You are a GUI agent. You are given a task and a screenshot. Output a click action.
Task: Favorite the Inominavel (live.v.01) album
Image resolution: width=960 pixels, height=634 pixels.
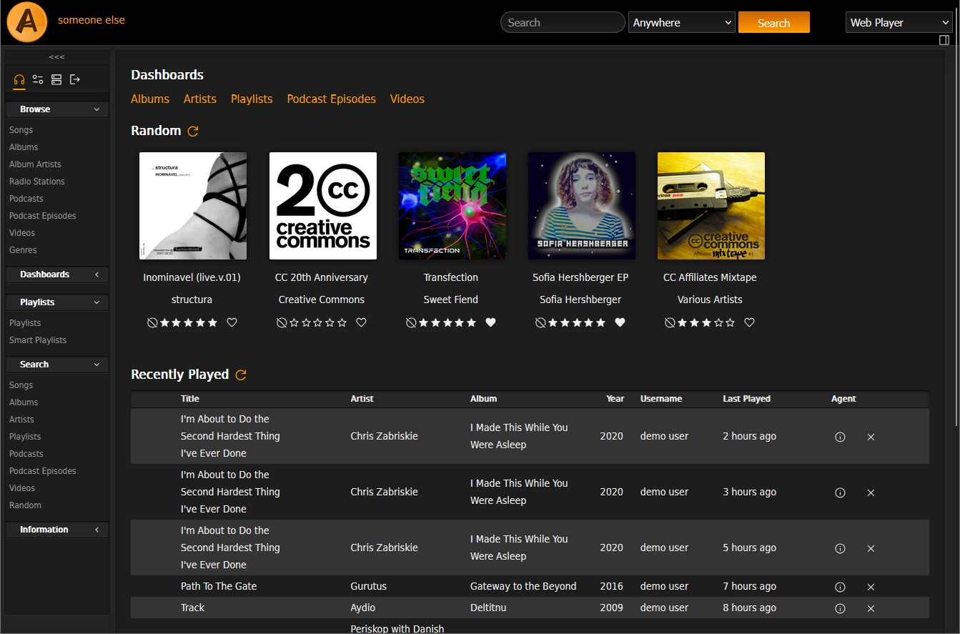pos(232,322)
